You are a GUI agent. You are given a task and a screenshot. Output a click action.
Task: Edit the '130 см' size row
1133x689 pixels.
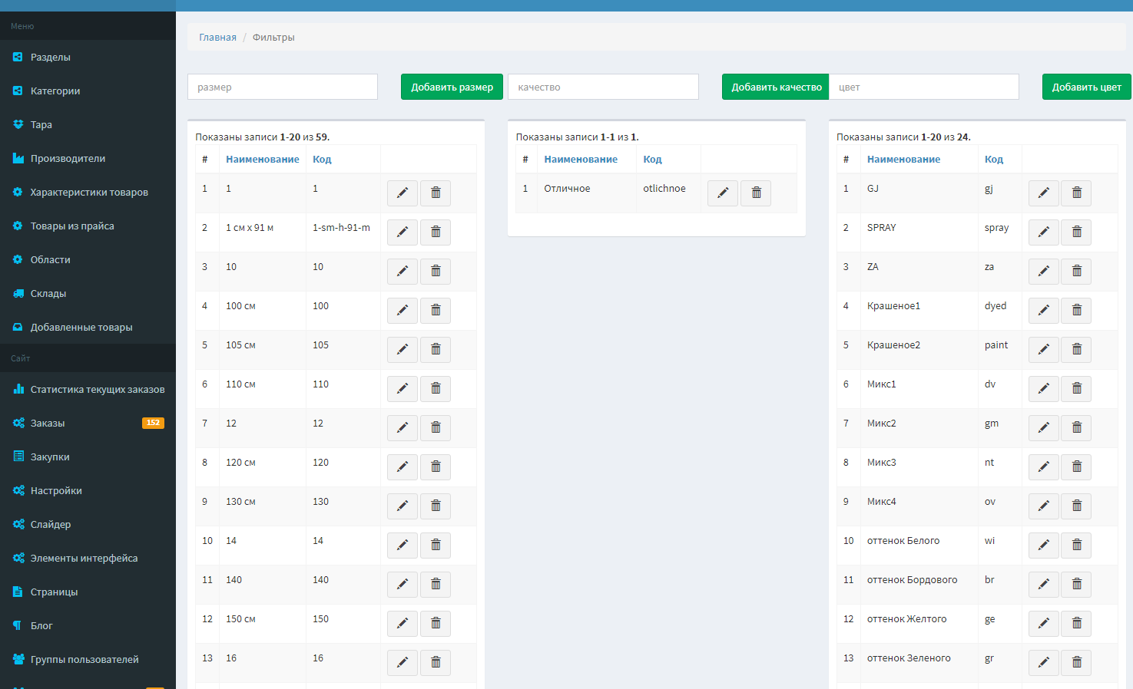click(402, 506)
